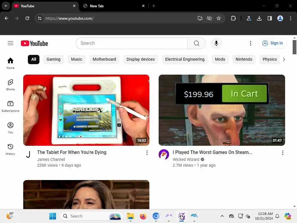This screenshot has width=297, height=223.
Task: Open File Explorer from taskbar
Action: (x=130, y=216)
